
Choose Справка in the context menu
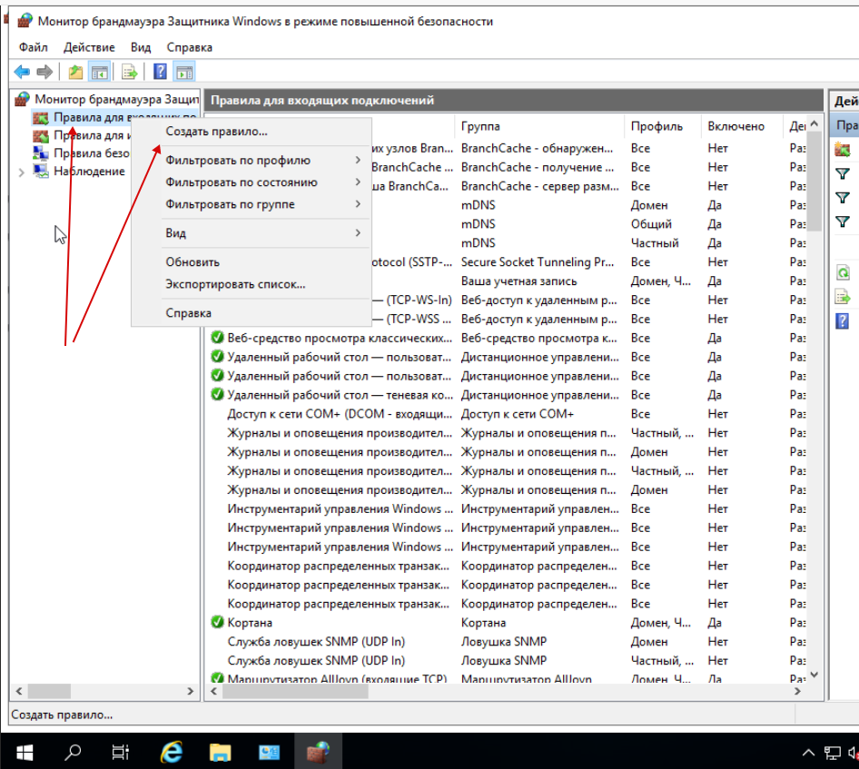251,312
